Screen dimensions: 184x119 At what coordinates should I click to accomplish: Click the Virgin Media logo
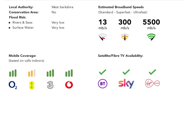(152, 83)
